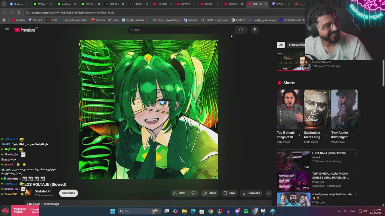The image size is (385, 216).
Task: Share the video
Action: point(210,193)
